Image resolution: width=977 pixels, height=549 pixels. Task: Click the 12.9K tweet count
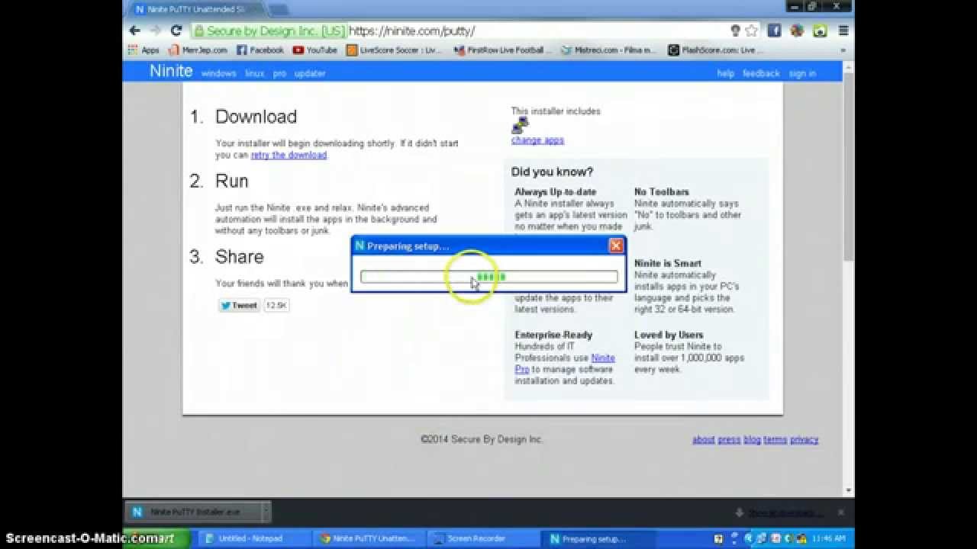point(276,305)
